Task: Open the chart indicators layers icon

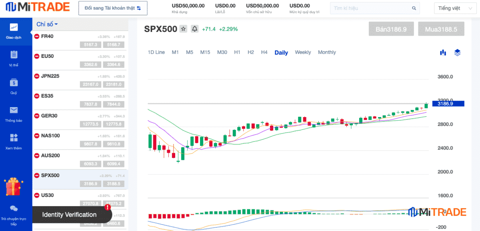Action: (x=458, y=52)
